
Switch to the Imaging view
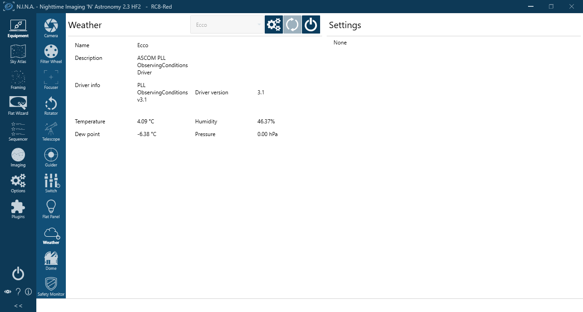[x=18, y=158]
